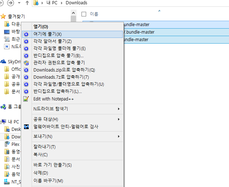Click 내 PC in the address bar
This screenshot has height=187, width=229.
52,3
